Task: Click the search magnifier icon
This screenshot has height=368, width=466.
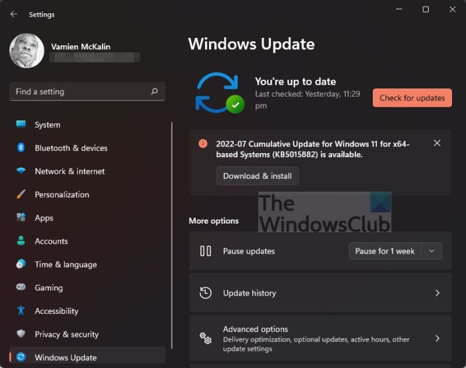Action: (x=154, y=91)
